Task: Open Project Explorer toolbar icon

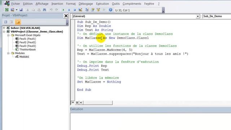Action: point(87,10)
